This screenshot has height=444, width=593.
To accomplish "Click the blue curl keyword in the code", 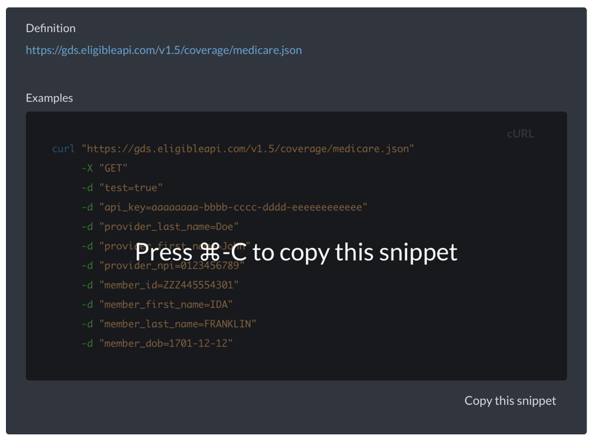I will 63,149.
